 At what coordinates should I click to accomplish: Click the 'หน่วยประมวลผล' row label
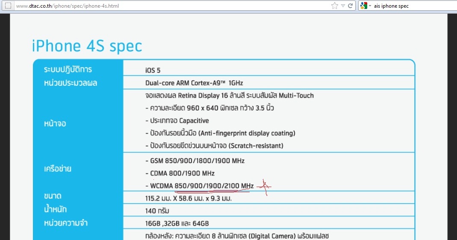[x=71, y=83]
